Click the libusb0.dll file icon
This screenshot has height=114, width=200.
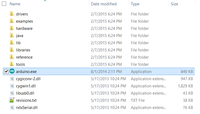(12, 93)
